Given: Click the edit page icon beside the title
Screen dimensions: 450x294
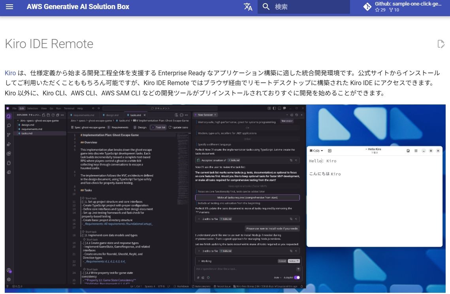Looking at the screenshot, I should click(x=441, y=44).
